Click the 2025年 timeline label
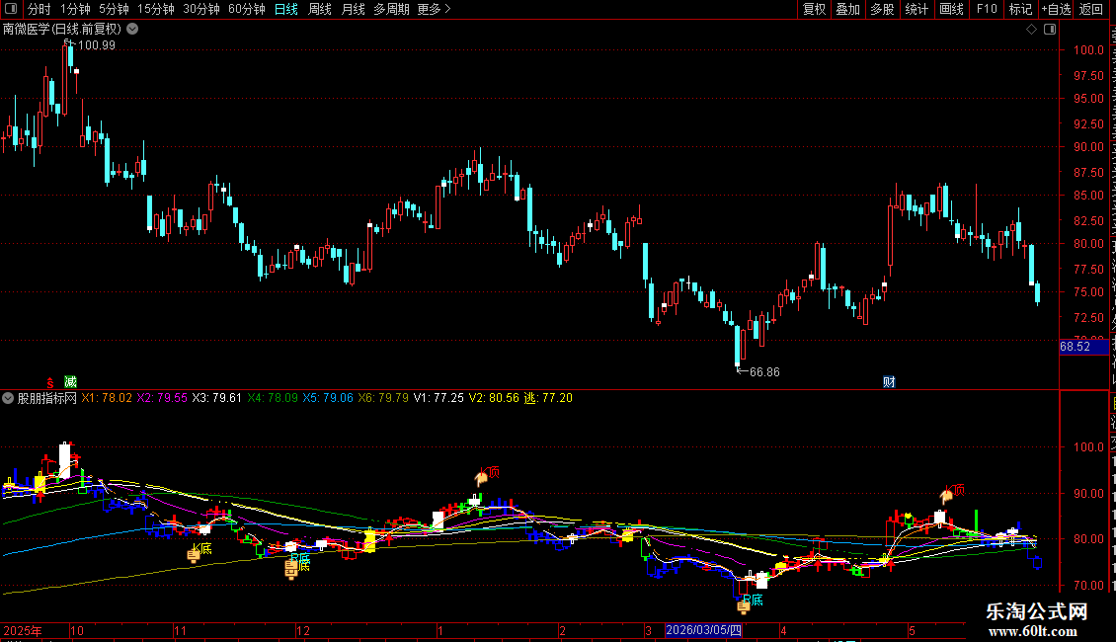 (23, 630)
